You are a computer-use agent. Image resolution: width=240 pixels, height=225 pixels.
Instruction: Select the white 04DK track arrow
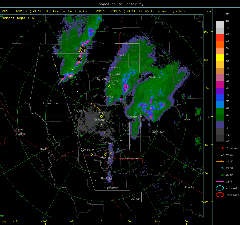point(220,155)
